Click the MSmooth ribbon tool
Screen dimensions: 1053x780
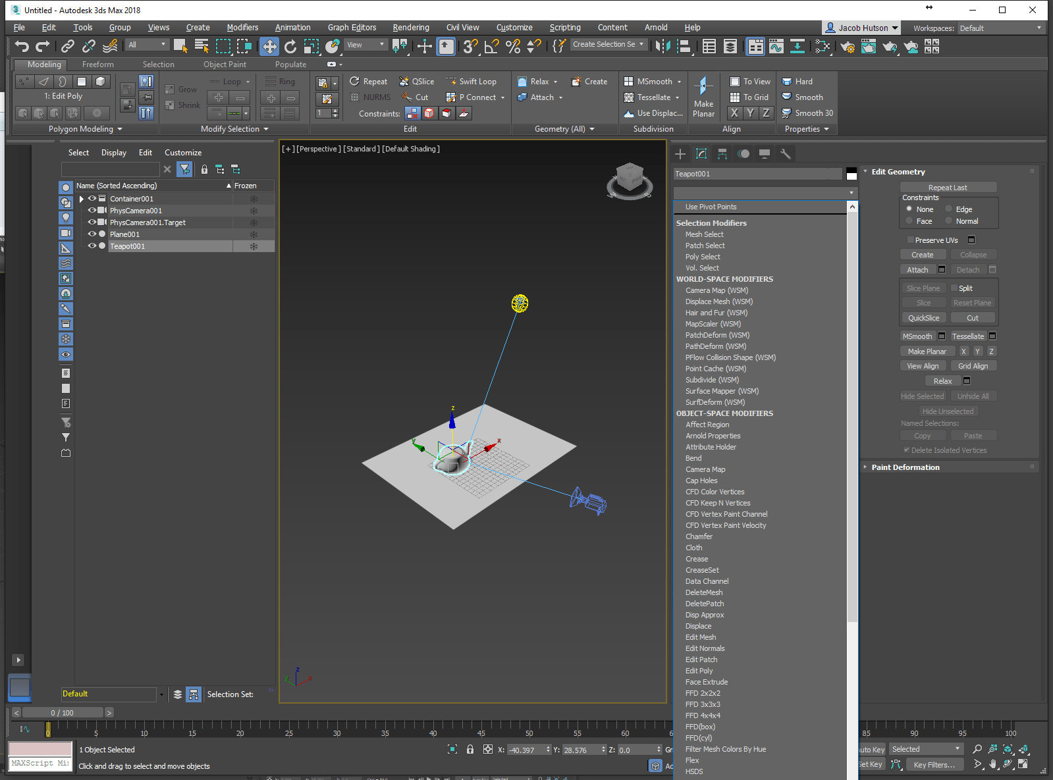pyautogui.click(x=649, y=82)
